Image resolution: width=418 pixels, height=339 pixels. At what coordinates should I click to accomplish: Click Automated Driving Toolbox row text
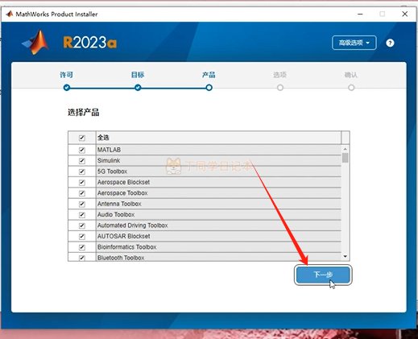[x=133, y=225]
